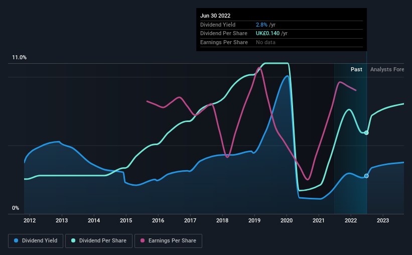This screenshot has width=412, height=255.
Task: Click the 2018 x-axis year label
Action: click(222, 220)
